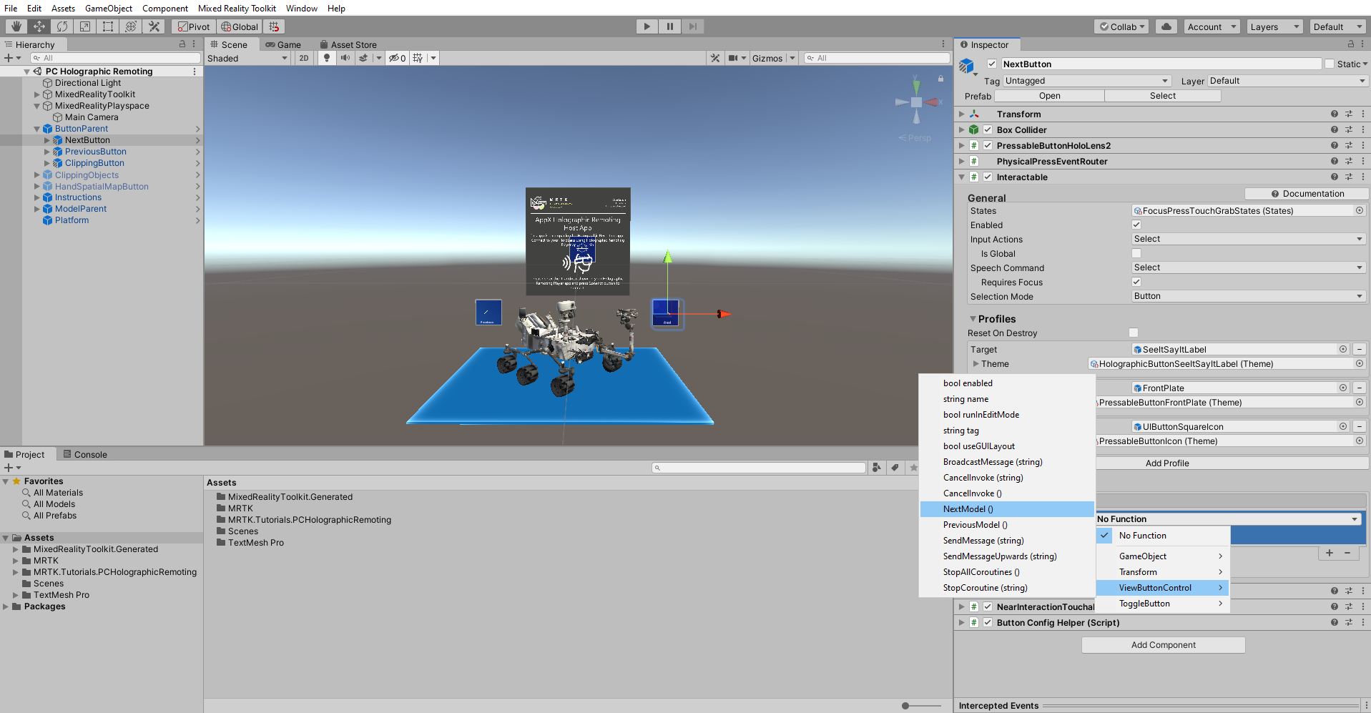The width and height of the screenshot is (1371, 713).
Task: Open cloud services icon
Action: click(x=1166, y=26)
